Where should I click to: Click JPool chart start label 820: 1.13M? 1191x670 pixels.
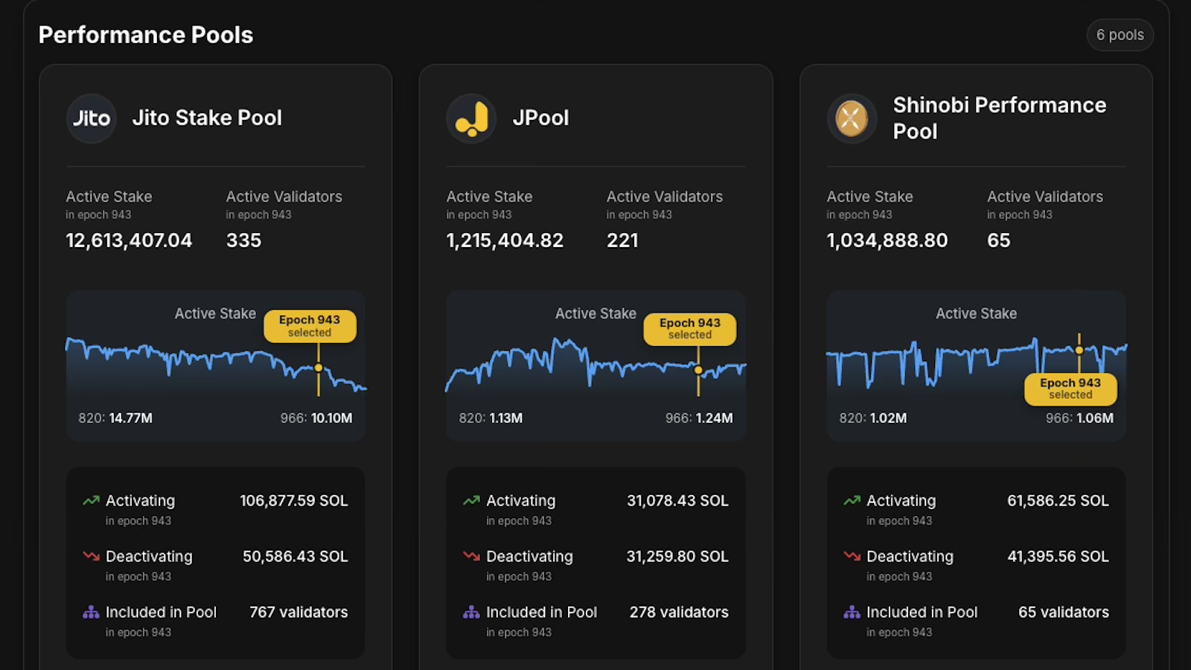coord(491,418)
